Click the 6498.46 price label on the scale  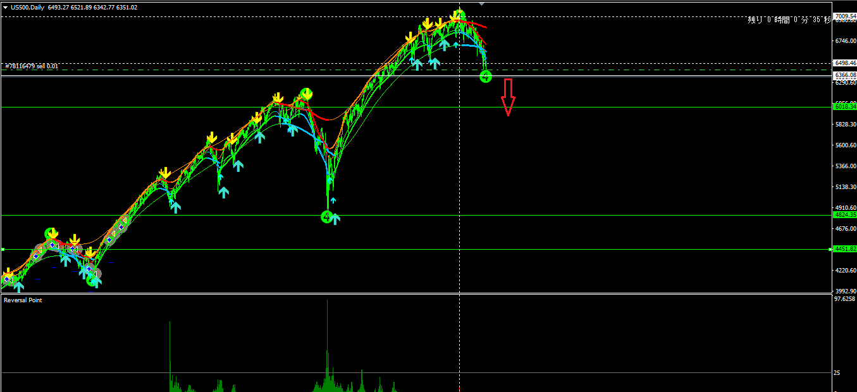click(x=844, y=63)
